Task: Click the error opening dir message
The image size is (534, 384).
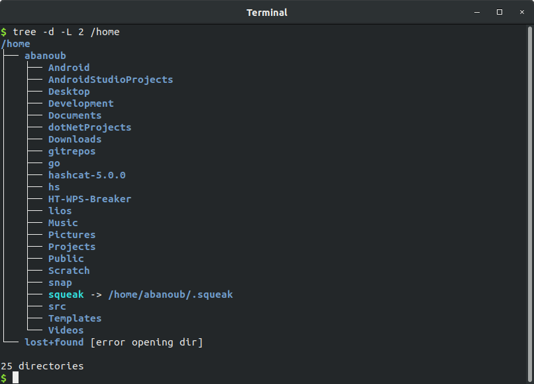Action: [146, 342]
